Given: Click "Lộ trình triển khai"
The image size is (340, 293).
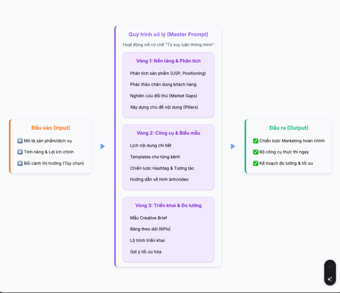Looking at the screenshot, I should [147, 240].
